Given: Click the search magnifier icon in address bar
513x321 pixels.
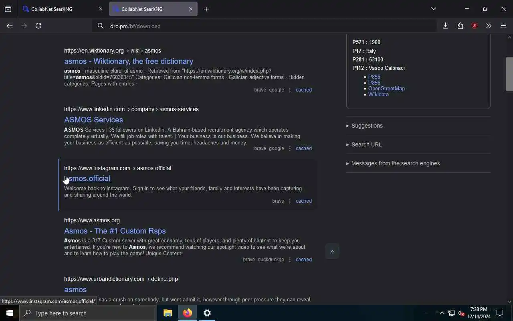Looking at the screenshot, I should [x=100, y=26].
